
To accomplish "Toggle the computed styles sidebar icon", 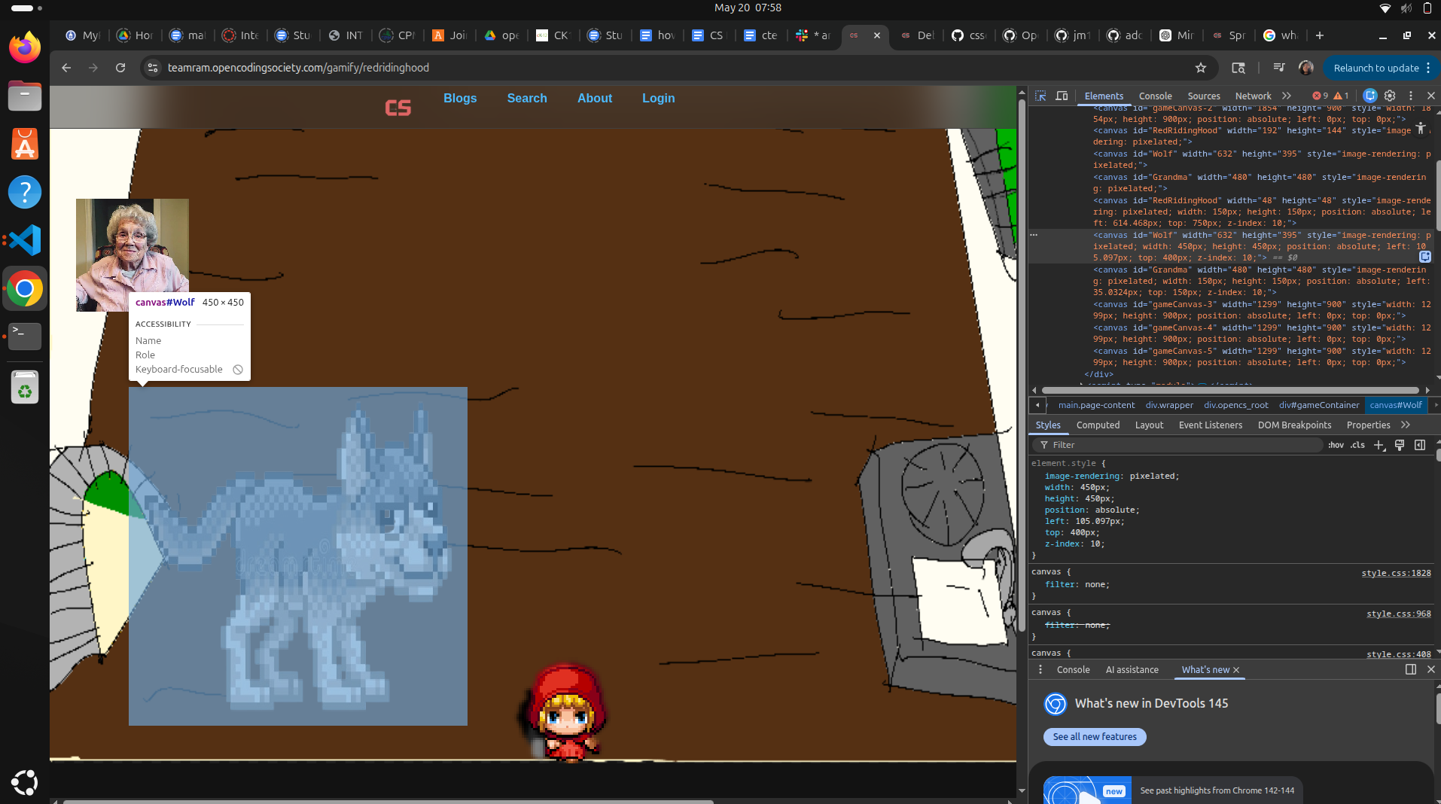I will click(x=1420, y=445).
